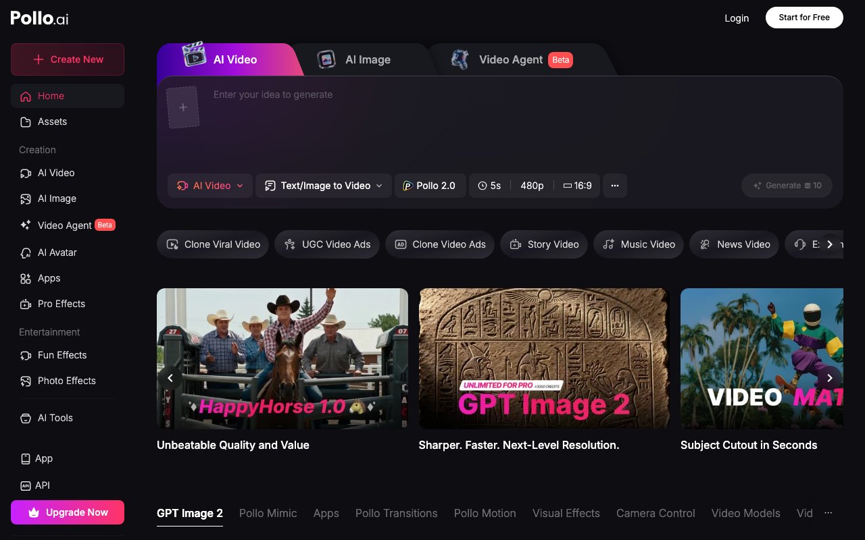Image resolution: width=865 pixels, height=540 pixels.
Task: Click 'Unbeatable Quality and Value' caption
Action: [233, 445]
